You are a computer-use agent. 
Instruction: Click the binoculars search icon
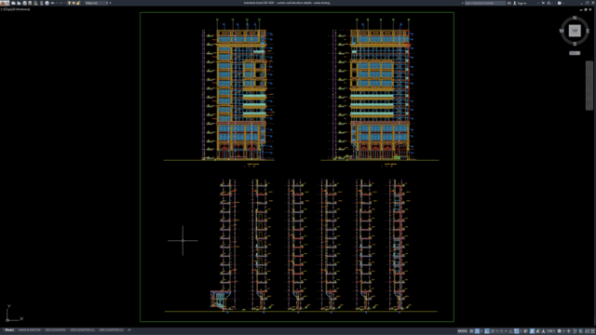[x=509, y=3]
